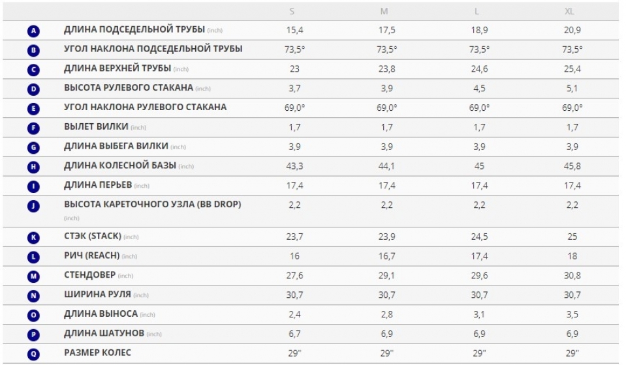Select the XL size column header
Image resolution: width=626 pixels, height=365 pixels.
(569, 11)
